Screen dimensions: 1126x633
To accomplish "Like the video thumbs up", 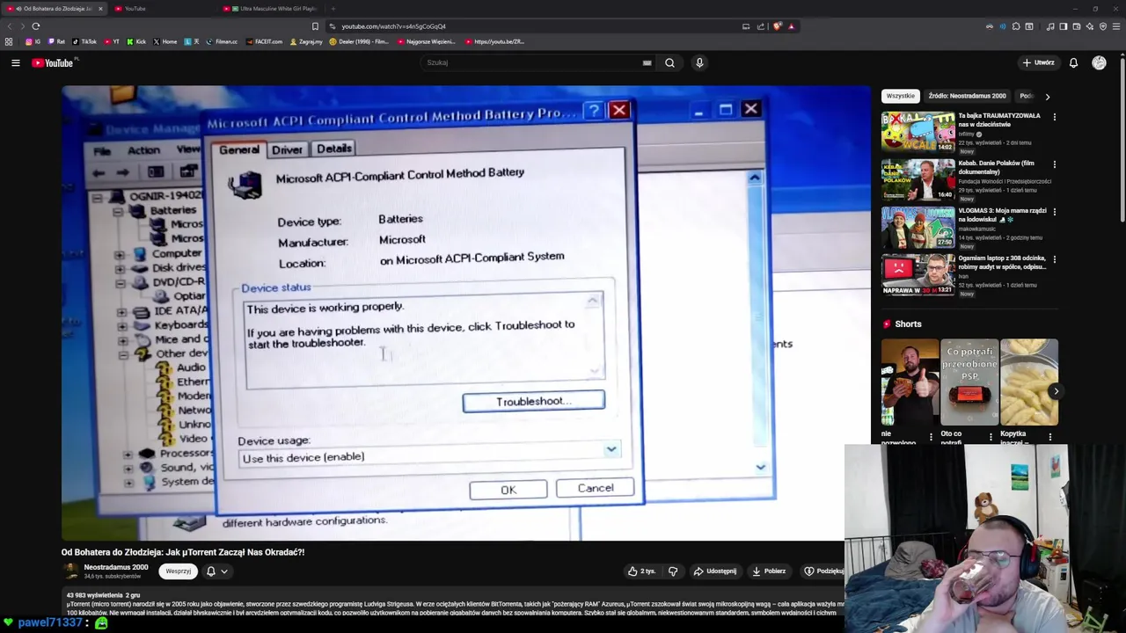I will (640, 571).
